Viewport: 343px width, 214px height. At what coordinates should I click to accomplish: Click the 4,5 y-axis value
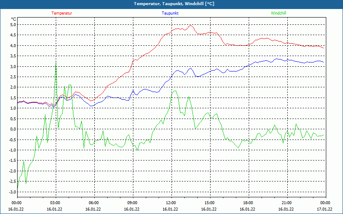pyautogui.click(x=14, y=35)
